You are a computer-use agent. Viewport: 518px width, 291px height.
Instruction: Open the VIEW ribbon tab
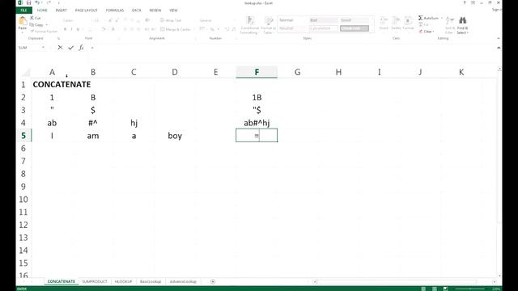pyautogui.click(x=173, y=11)
